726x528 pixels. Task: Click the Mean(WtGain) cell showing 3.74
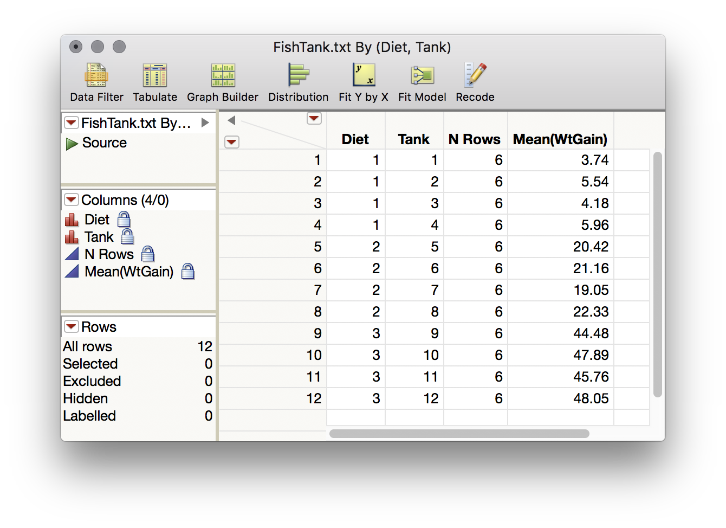pyautogui.click(x=561, y=160)
